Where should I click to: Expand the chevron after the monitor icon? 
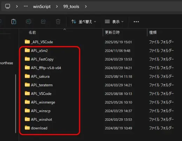[17, 6]
